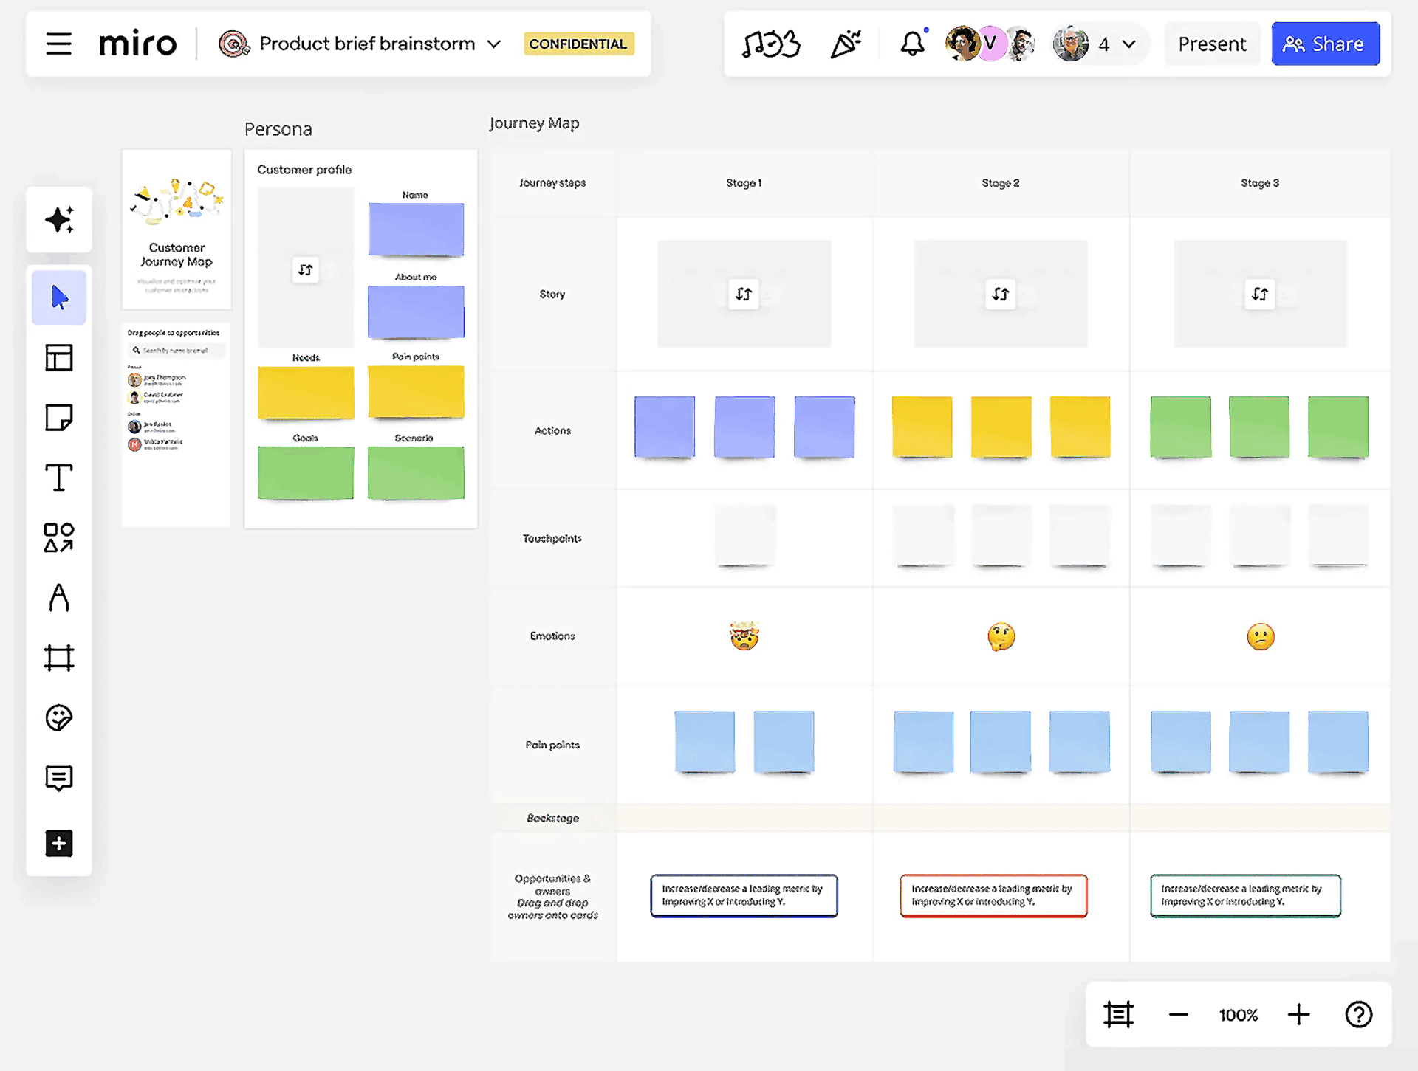
Task: Select the green Scenario sticky note
Action: click(416, 473)
